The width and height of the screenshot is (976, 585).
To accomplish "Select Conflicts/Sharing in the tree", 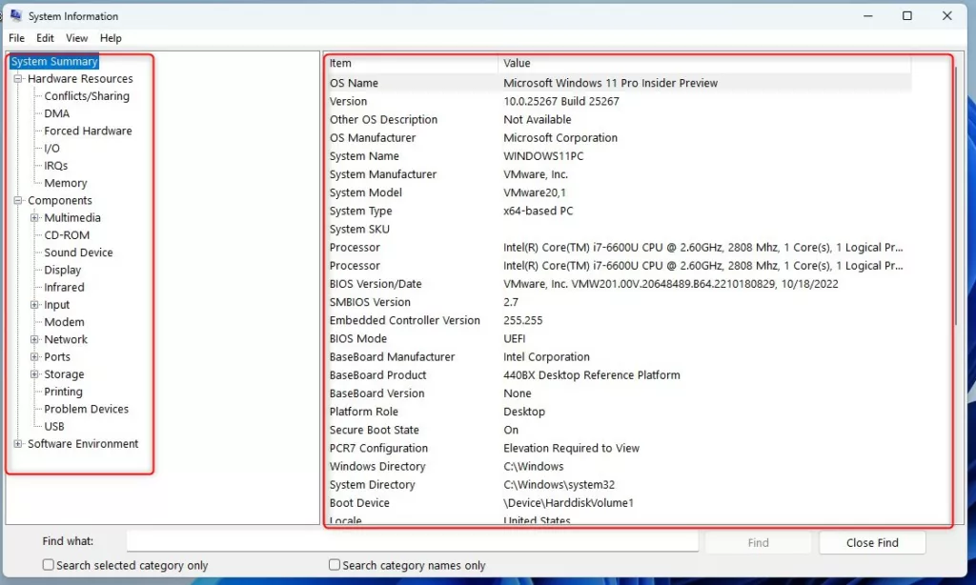I will 87,96.
